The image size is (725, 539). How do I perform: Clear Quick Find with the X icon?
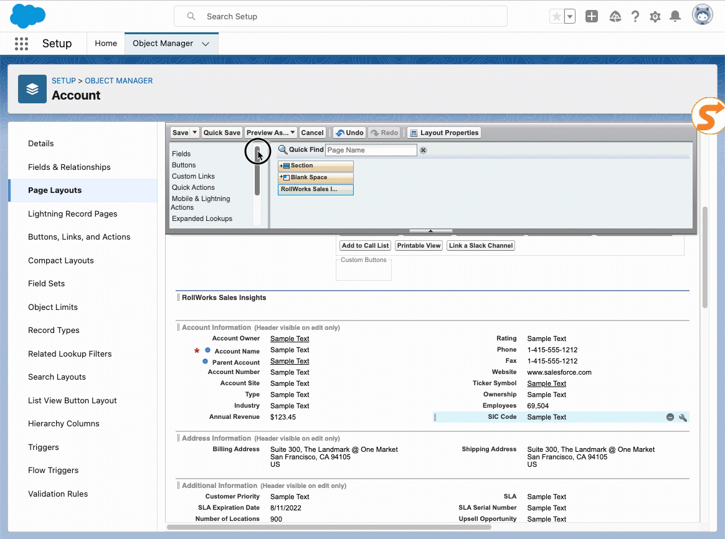click(x=423, y=150)
